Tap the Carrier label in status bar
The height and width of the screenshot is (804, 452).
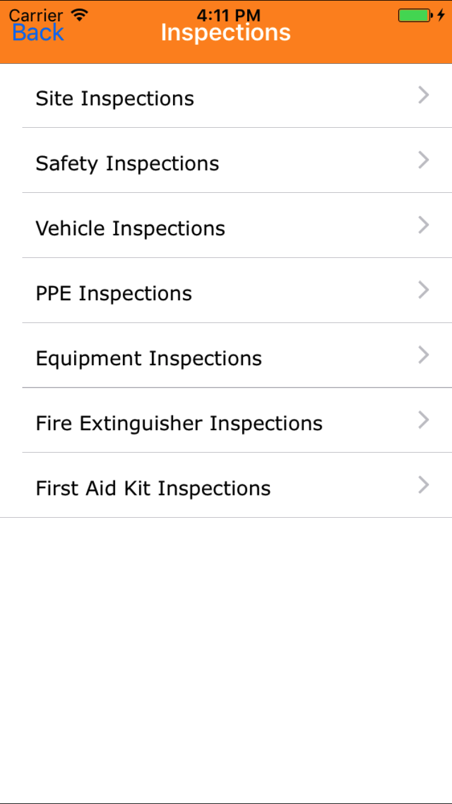[x=36, y=14]
